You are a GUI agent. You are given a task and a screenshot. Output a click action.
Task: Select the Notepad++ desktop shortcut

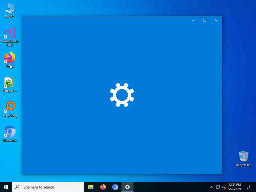tap(10, 84)
